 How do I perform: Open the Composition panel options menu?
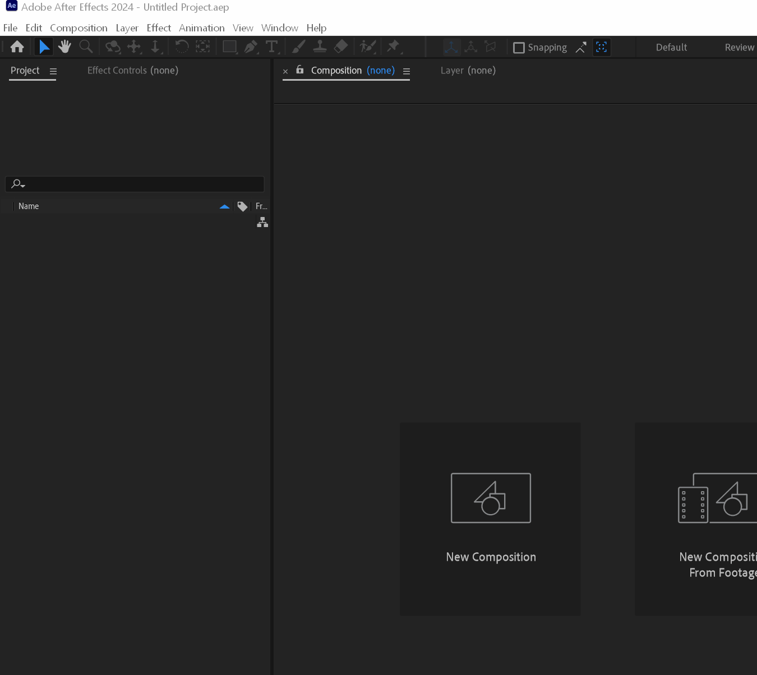(407, 71)
